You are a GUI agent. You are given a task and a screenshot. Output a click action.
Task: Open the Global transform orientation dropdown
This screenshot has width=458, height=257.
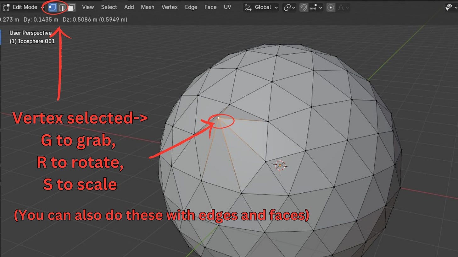point(261,7)
